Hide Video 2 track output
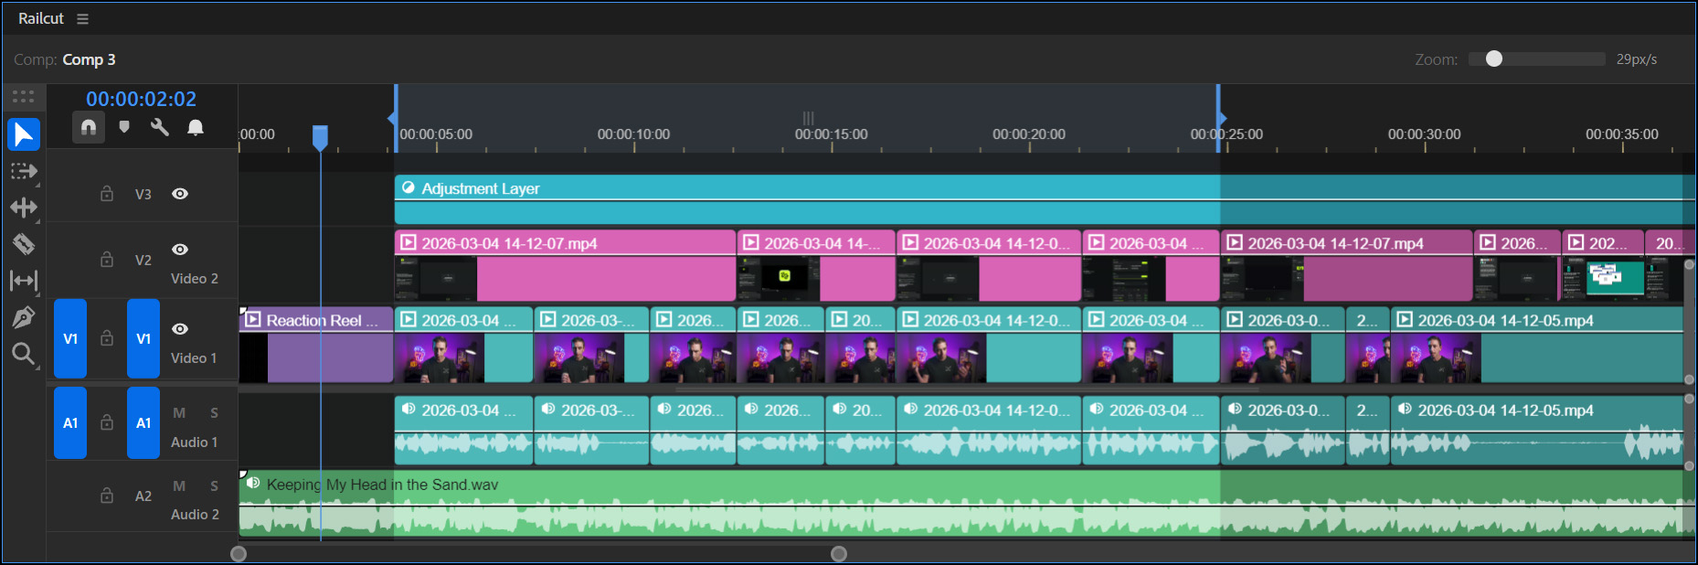 tap(180, 250)
